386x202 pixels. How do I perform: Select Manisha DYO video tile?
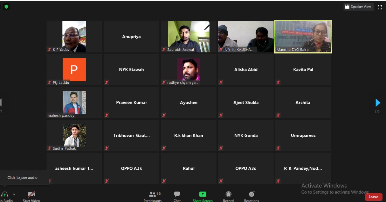coord(303,37)
